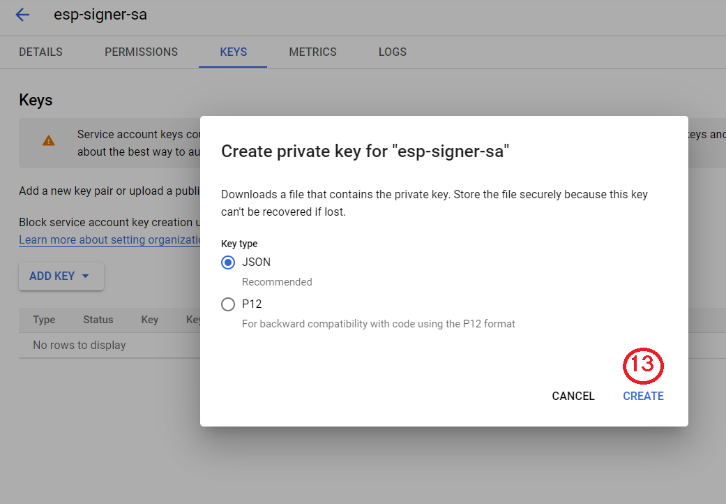Click the orange warning triangle icon

point(49,141)
